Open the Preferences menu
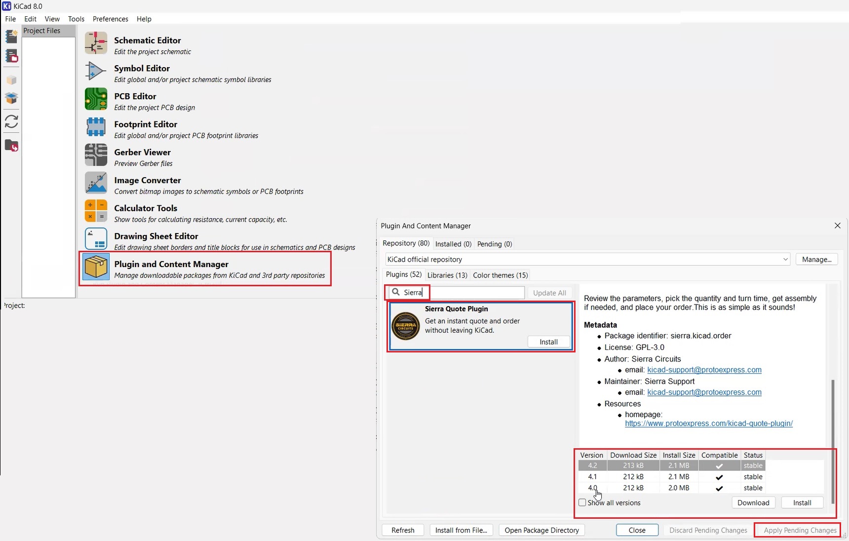Viewport: 849px width, 541px height. [x=111, y=19]
